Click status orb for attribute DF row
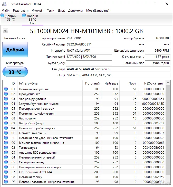Viewport: 173px width, 187px height. [6, 182]
